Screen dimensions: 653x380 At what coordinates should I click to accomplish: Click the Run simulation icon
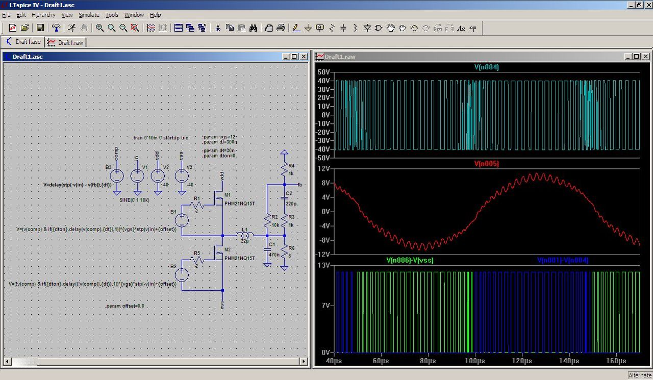pos(72,28)
